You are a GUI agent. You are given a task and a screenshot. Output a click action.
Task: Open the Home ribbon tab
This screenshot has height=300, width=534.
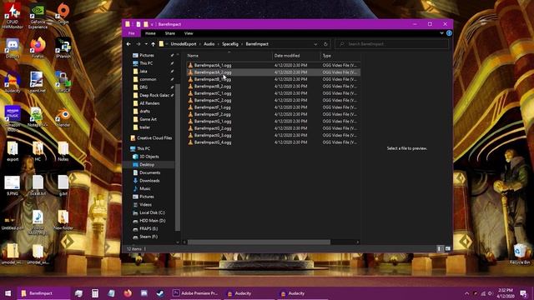coord(150,33)
